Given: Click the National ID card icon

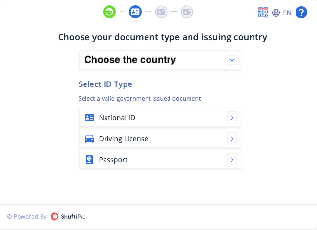Looking at the screenshot, I should coord(89,117).
